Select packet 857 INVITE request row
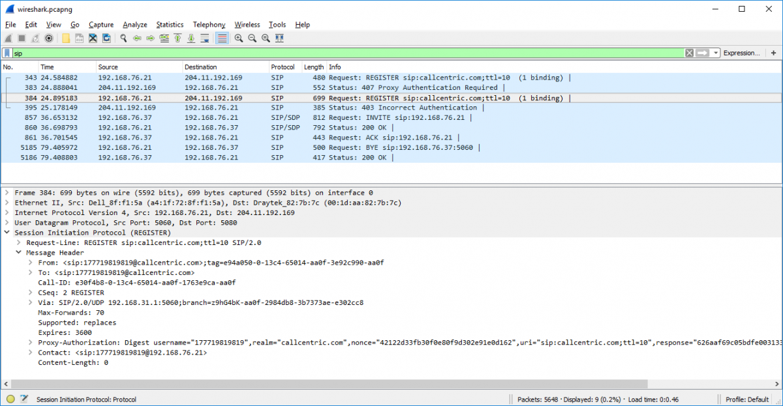Image resolution: width=783 pixels, height=406 pixels. (x=391, y=117)
